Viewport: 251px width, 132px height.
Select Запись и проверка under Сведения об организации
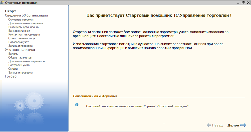pos(20,46)
